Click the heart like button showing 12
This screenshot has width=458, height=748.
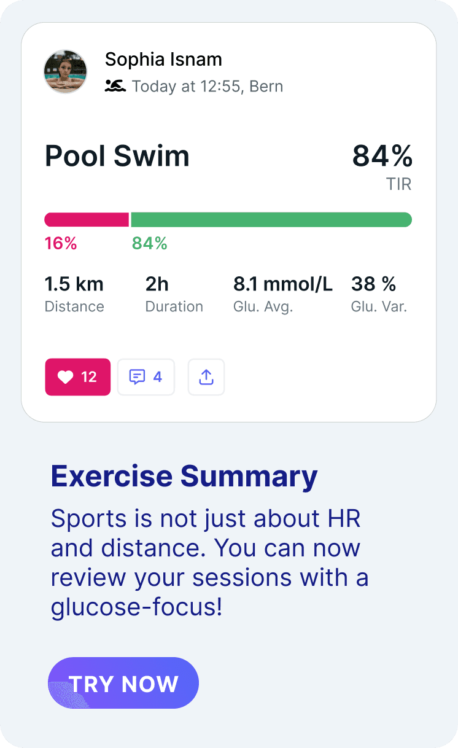click(x=77, y=376)
